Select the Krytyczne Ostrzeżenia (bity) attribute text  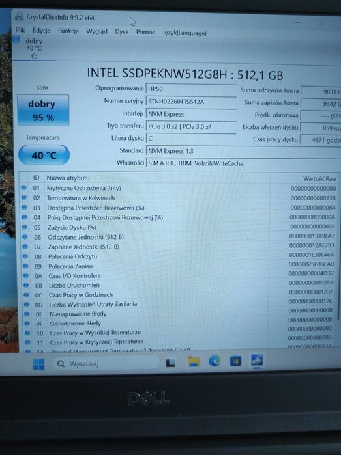pos(83,188)
